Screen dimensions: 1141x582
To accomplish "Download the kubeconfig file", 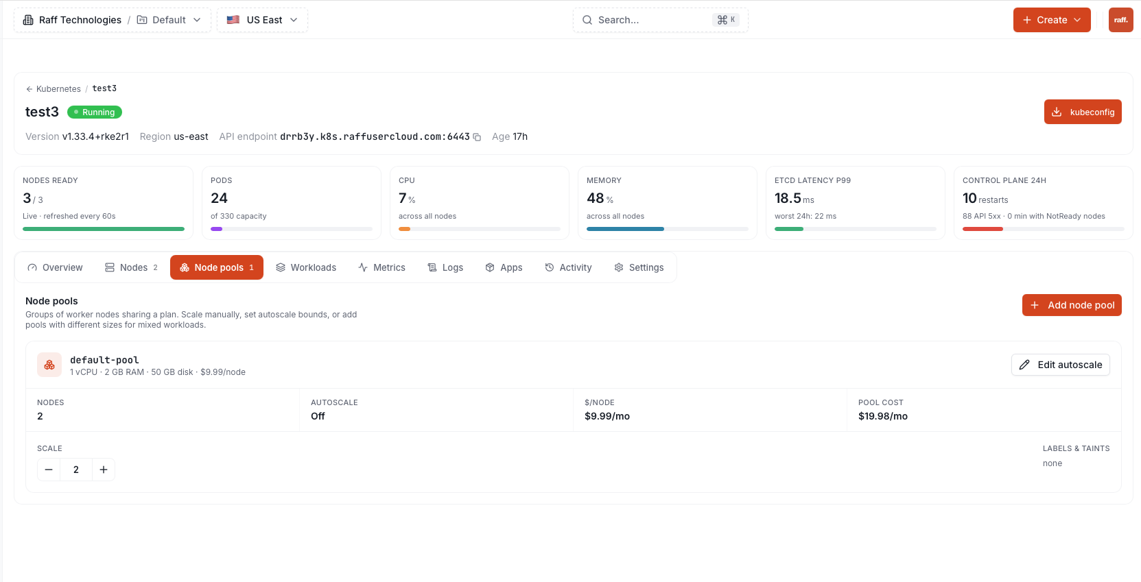I will (x=1083, y=112).
